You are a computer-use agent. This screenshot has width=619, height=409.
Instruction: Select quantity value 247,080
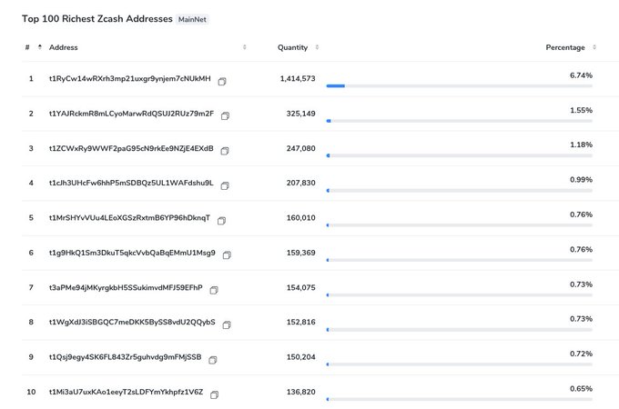300,148
